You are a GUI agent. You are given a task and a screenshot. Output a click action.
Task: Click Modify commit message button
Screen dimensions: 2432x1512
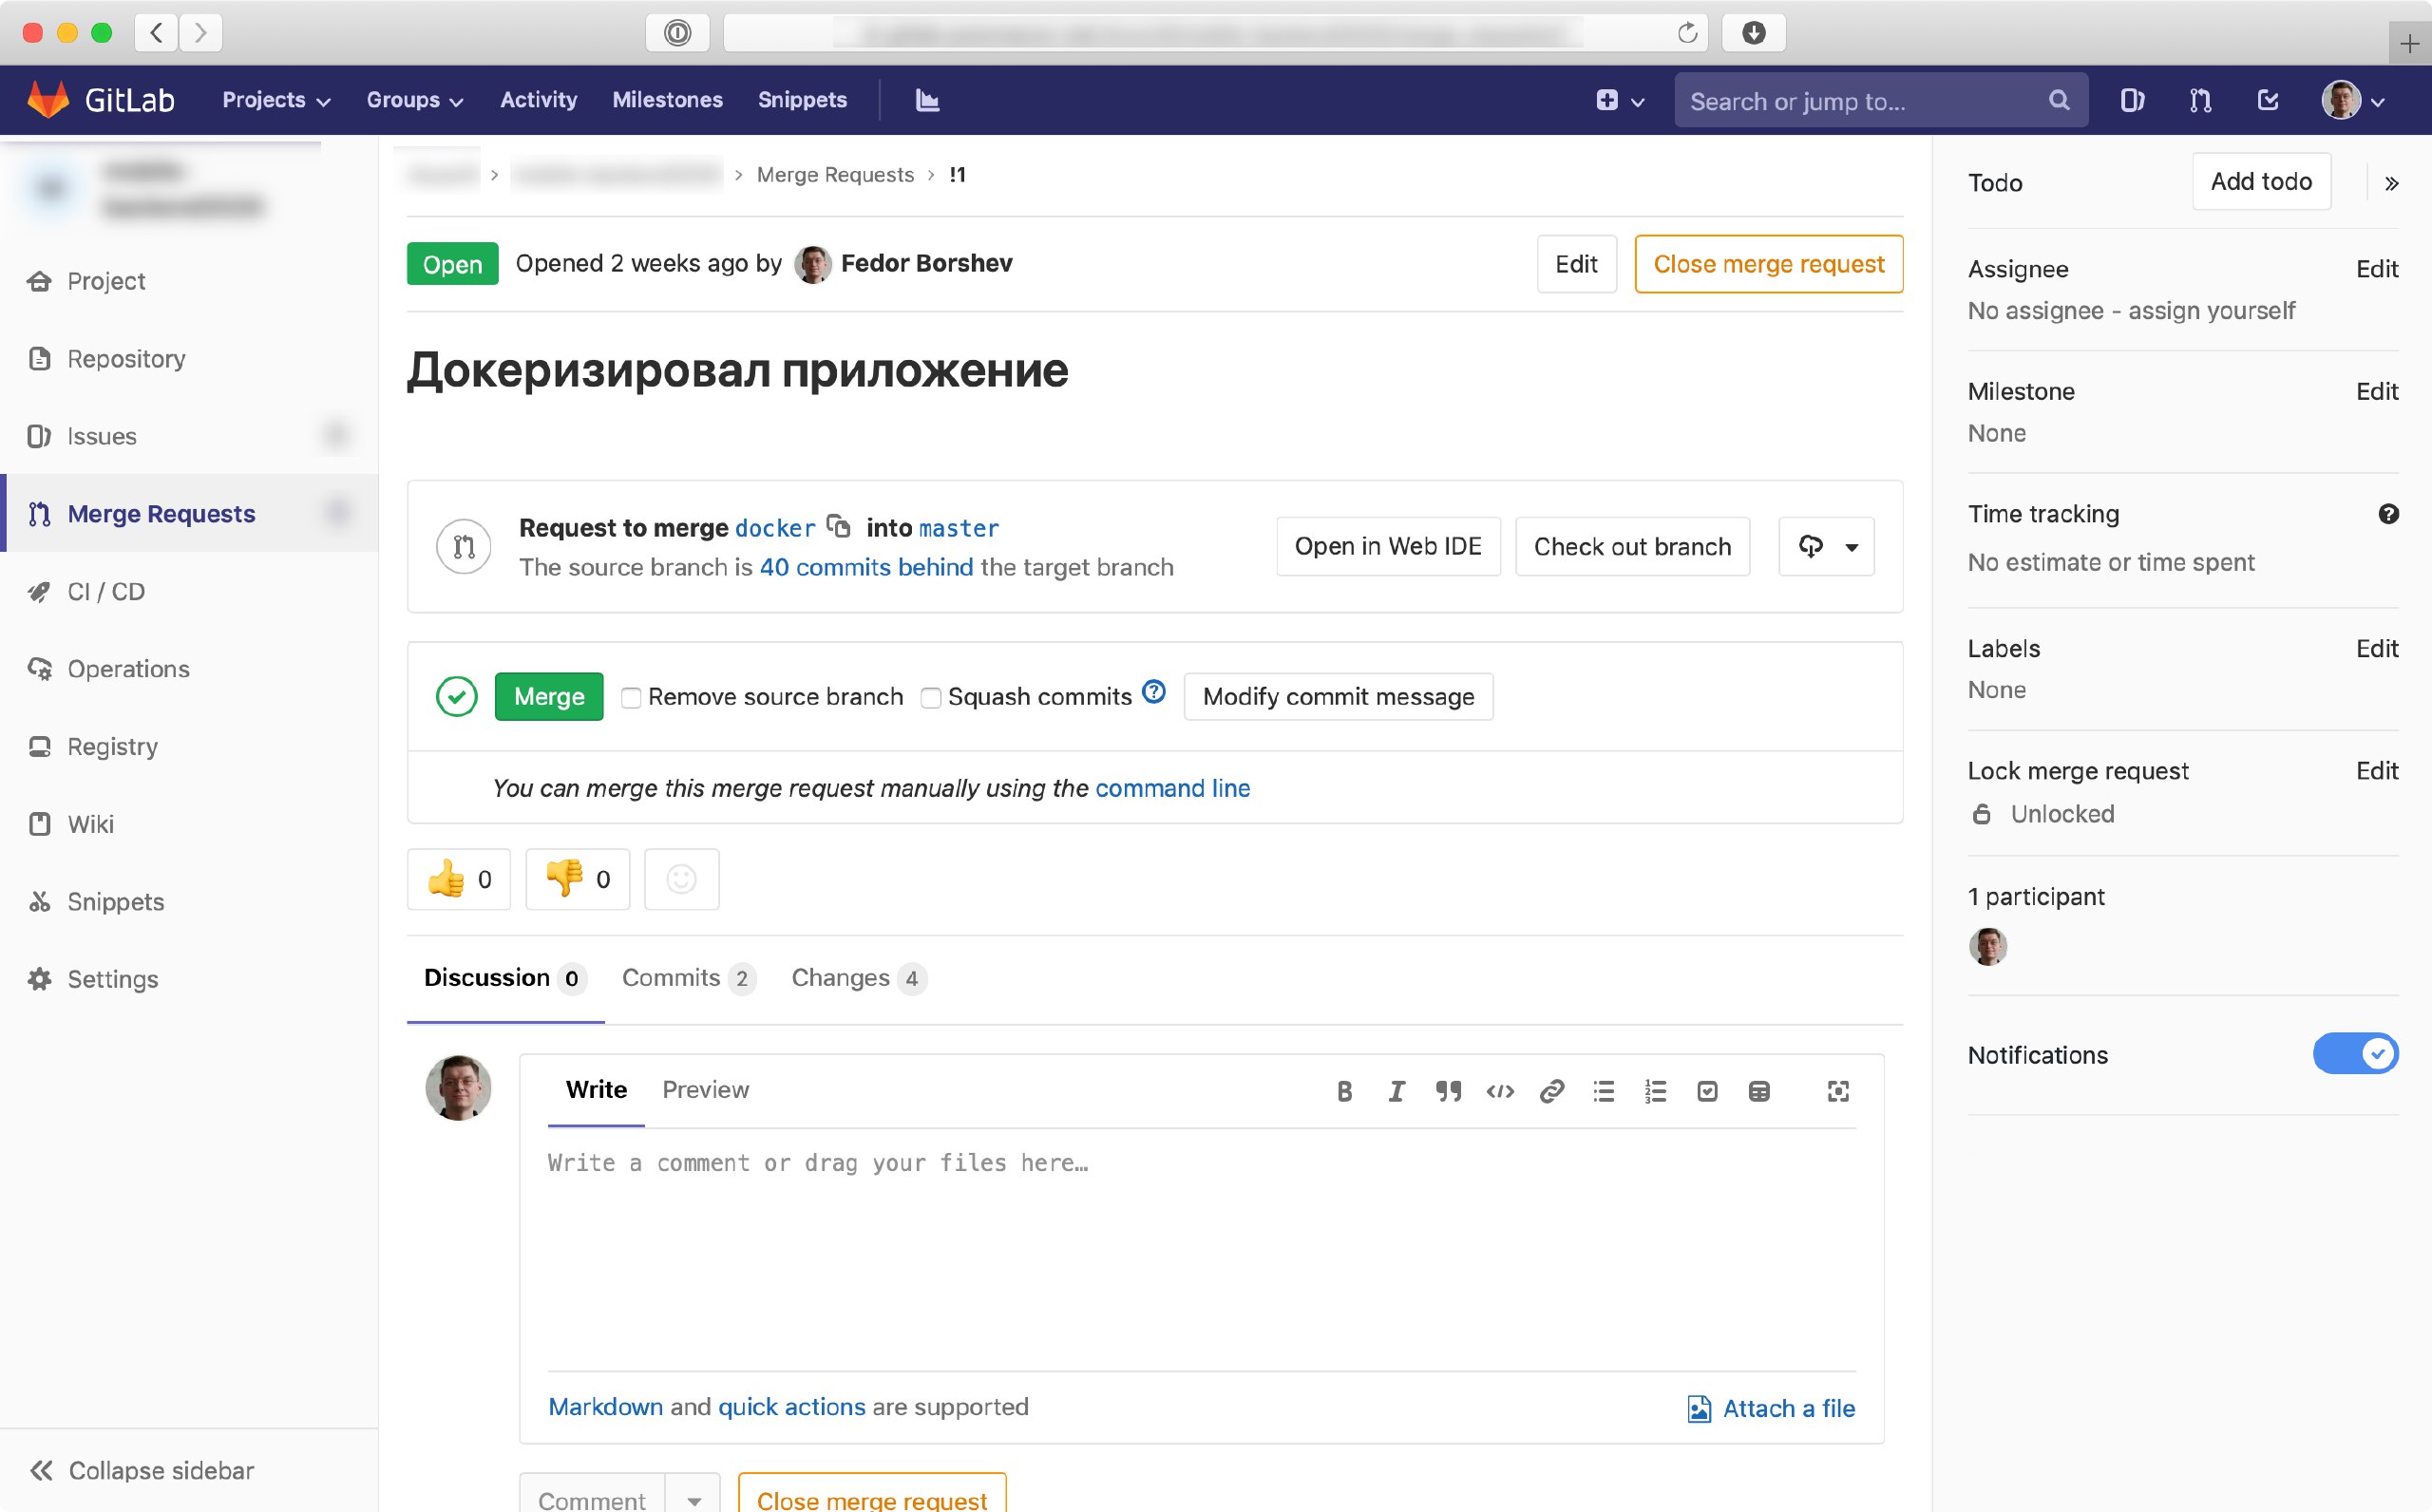point(1338,697)
